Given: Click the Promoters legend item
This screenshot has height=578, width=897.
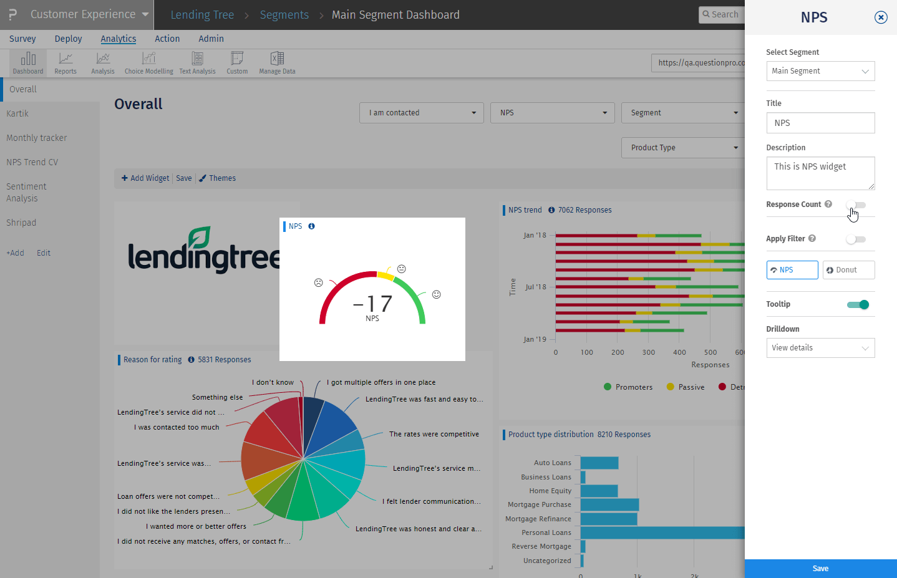Looking at the screenshot, I should 628,387.
